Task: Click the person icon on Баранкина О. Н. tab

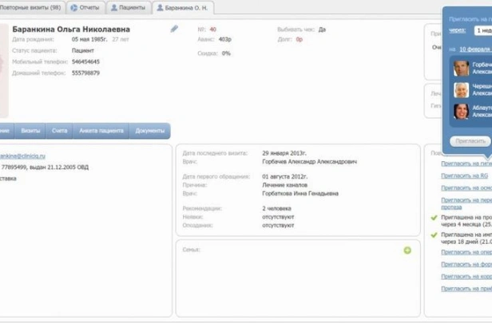Action: point(159,8)
